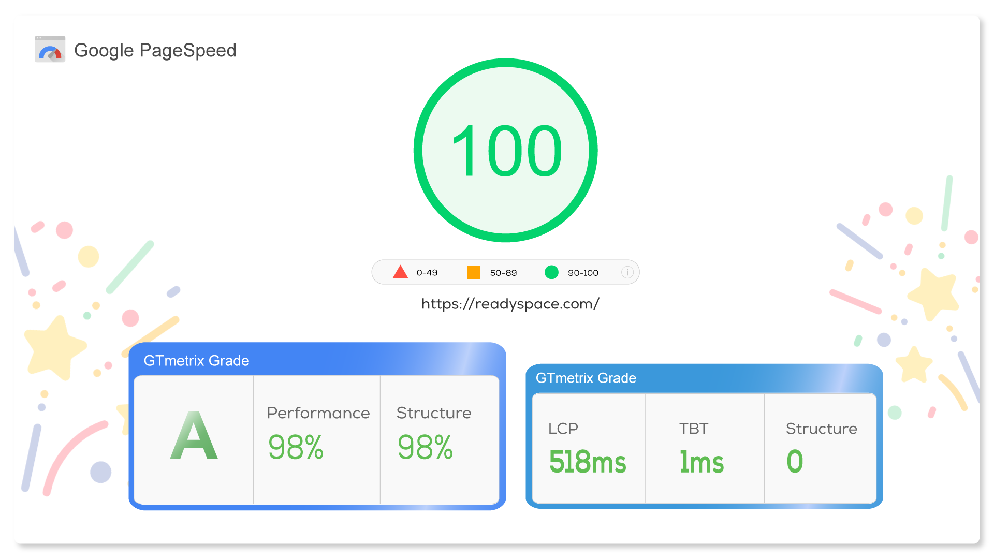Open the info icon beside the score legend
Screen dimensions: 994x559
(x=627, y=272)
